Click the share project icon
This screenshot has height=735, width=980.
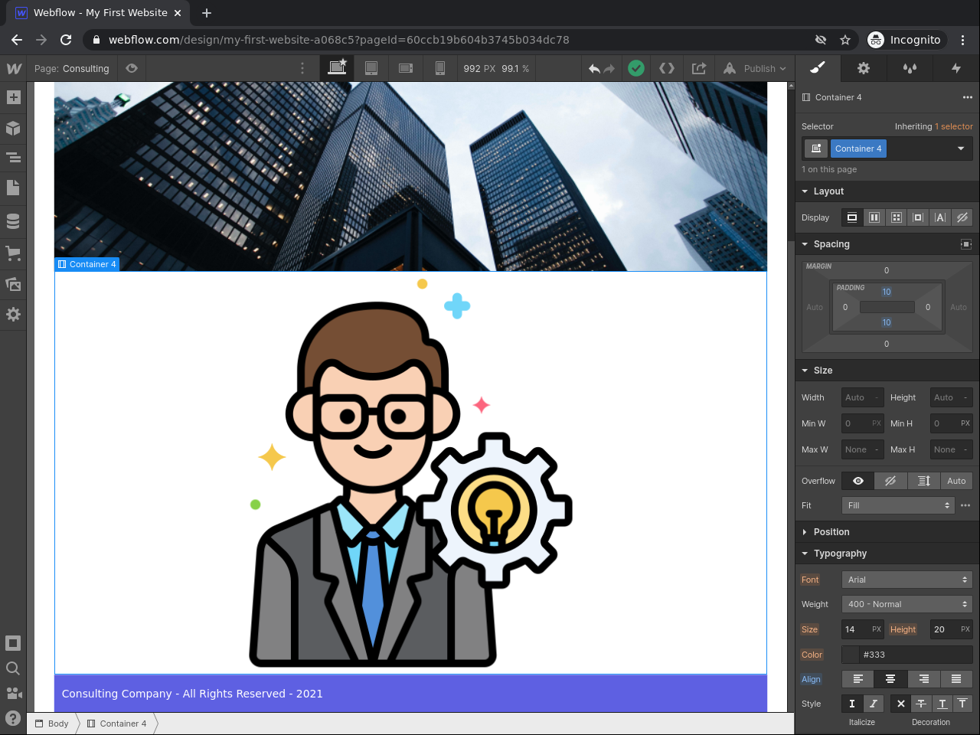699,68
